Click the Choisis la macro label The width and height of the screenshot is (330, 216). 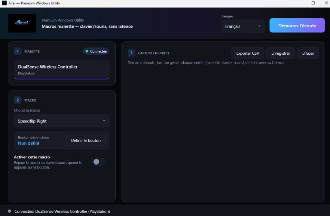pyautogui.click(x=27, y=110)
